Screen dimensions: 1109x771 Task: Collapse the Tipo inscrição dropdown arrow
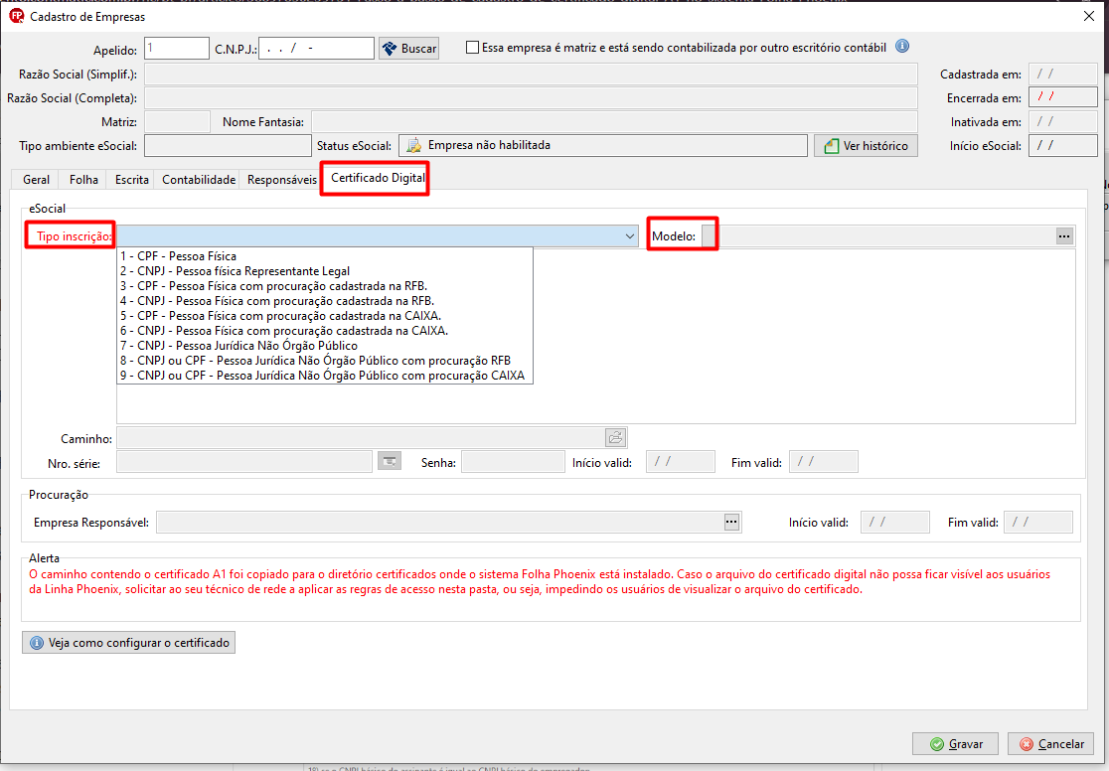tap(629, 236)
